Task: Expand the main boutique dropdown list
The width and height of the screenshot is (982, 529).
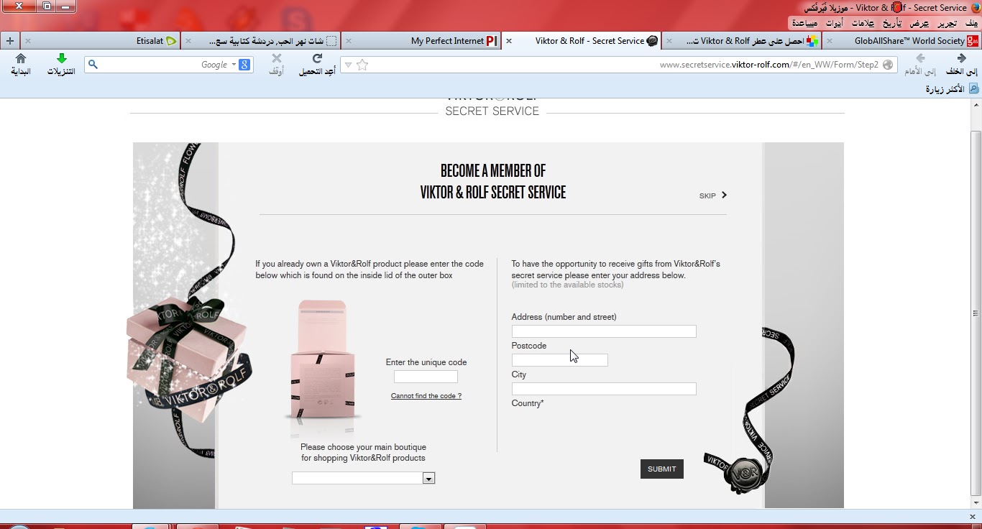Action: point(428,478)
